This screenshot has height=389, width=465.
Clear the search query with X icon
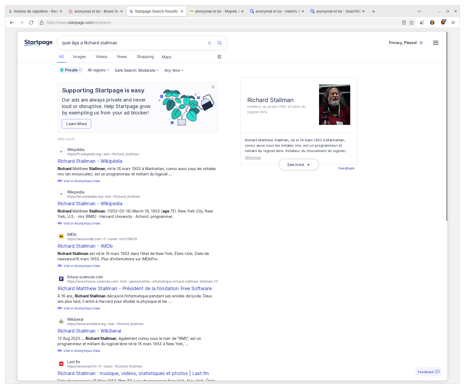[x=209, y=43]
